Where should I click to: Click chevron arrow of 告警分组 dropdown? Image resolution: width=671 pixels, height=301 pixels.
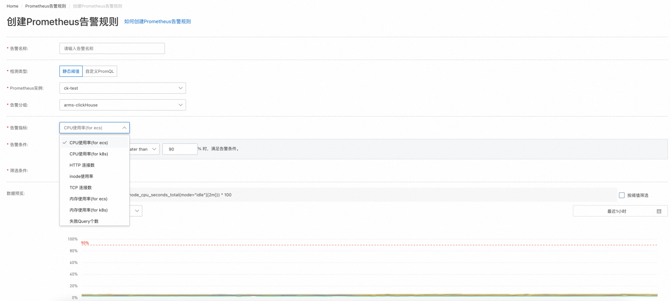click(x=181, y=105)
